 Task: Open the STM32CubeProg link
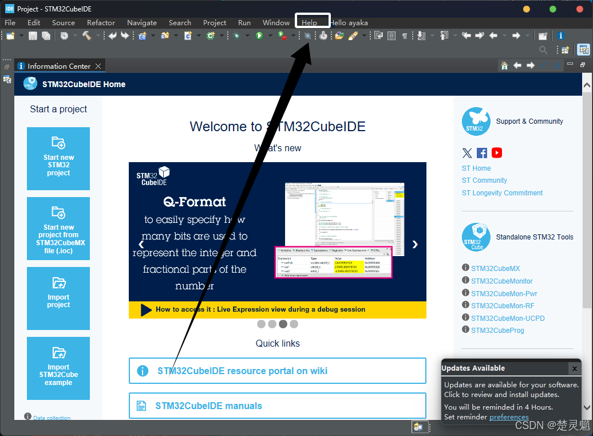coord(498,331)
